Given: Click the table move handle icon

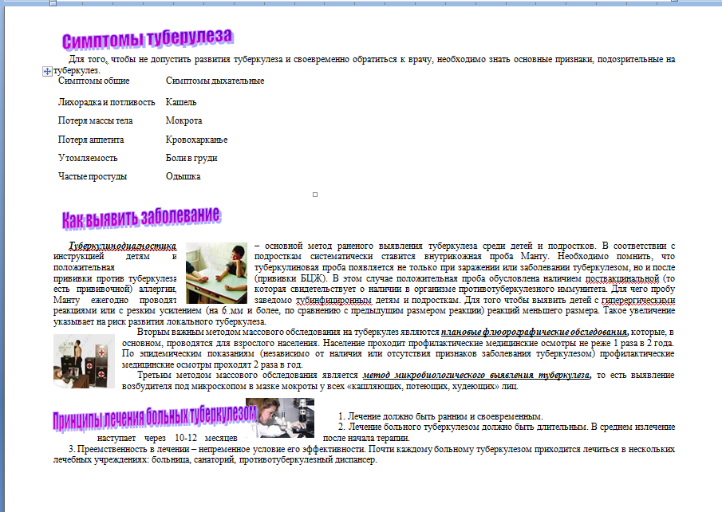Looking at the screenshot, I should pyautogui.click(x=47, y=71).
